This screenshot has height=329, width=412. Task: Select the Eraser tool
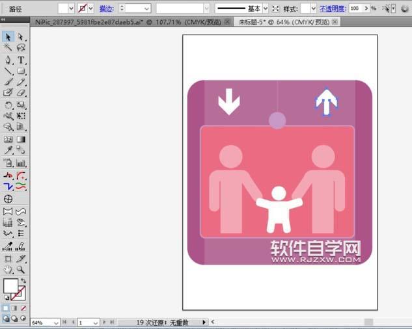[x=21, y=93]
